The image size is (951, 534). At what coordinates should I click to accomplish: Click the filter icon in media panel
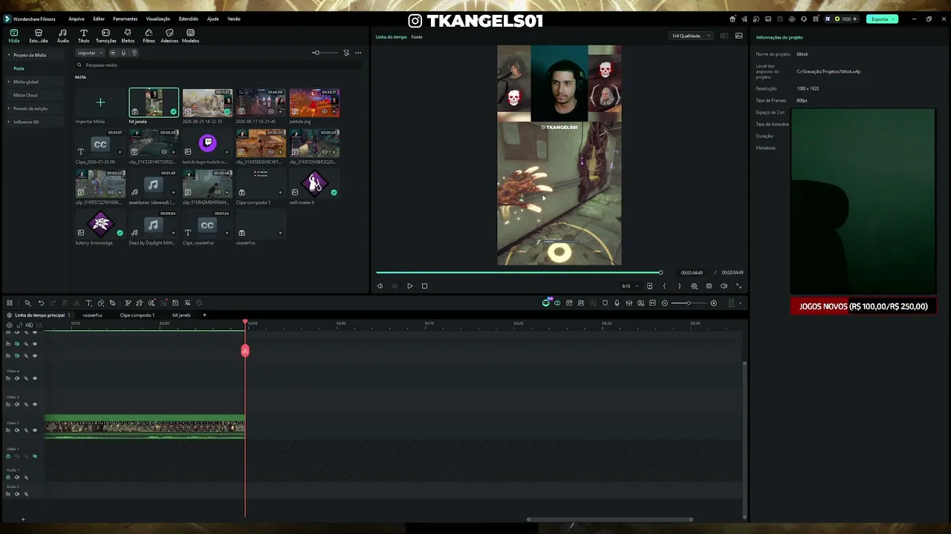pos(346,53)
